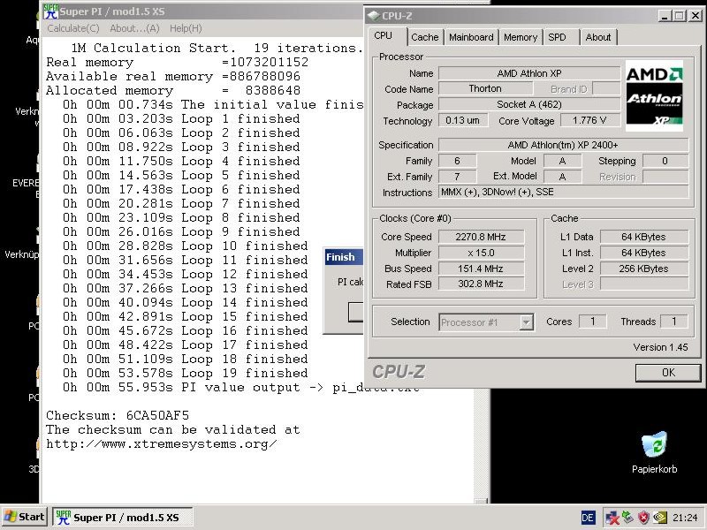Screen dimensions: 707x530
Task: Open the About menu in Super PI
Action: coord(134,28)
